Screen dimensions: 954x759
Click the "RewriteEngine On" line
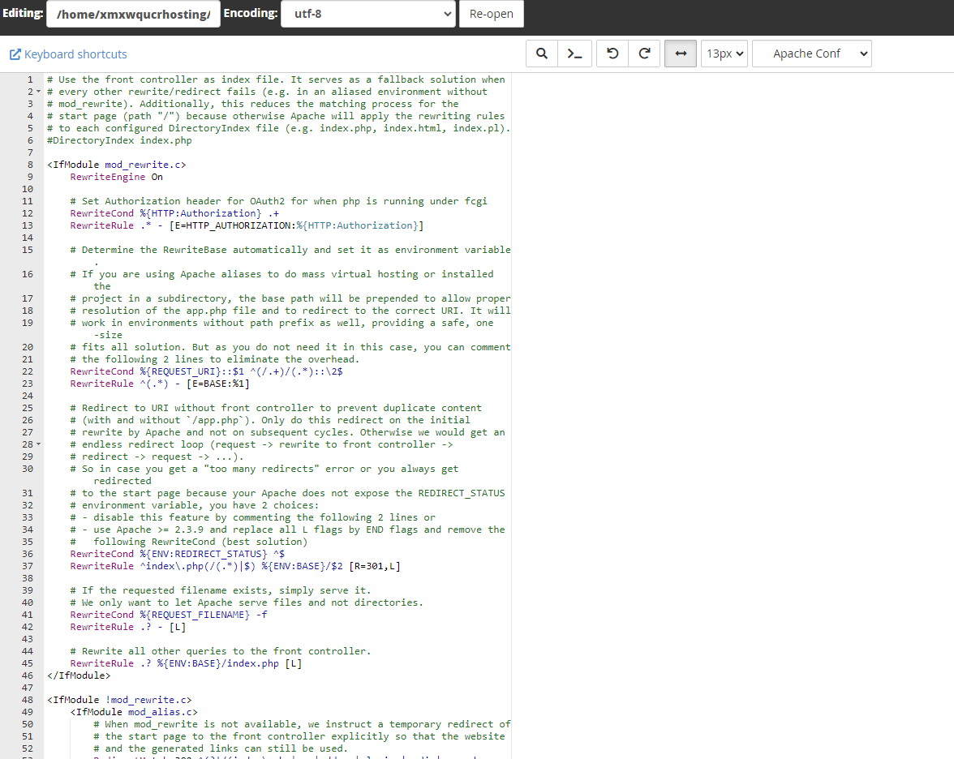[116, 177]
